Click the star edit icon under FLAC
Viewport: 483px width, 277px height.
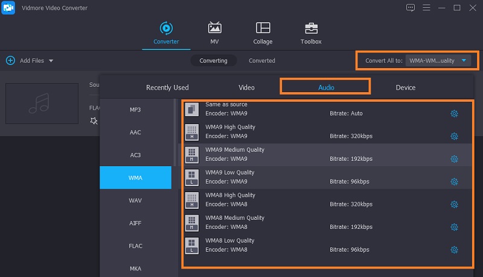[93, 120]
